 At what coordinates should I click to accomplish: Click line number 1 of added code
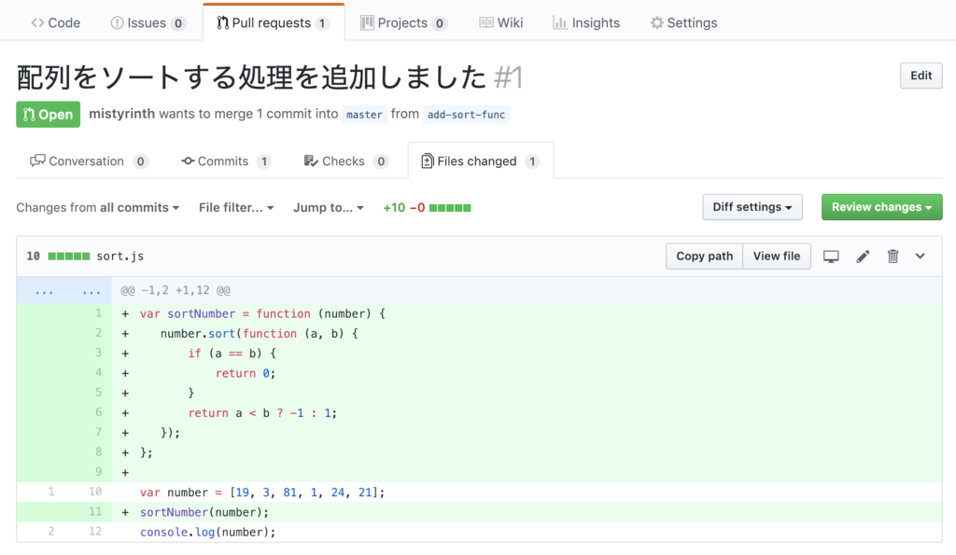click(98, 313)
